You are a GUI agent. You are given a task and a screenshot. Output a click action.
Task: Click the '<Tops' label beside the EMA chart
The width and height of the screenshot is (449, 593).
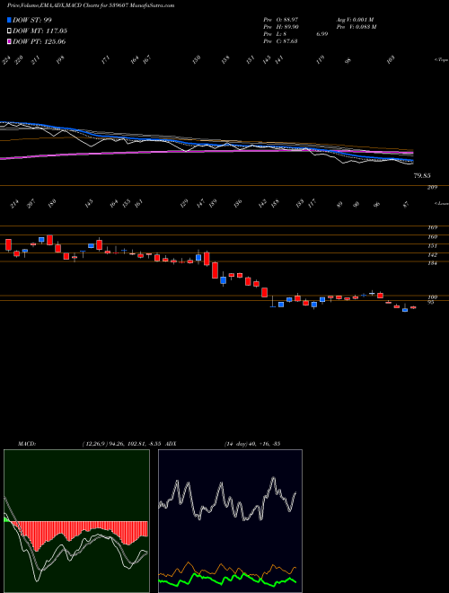coord(441,60)
